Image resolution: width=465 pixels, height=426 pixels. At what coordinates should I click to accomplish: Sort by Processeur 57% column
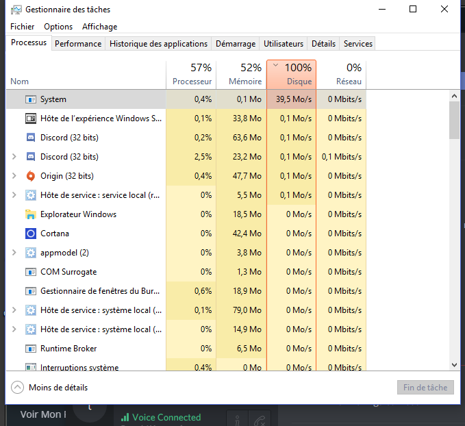tap(191, 75)
